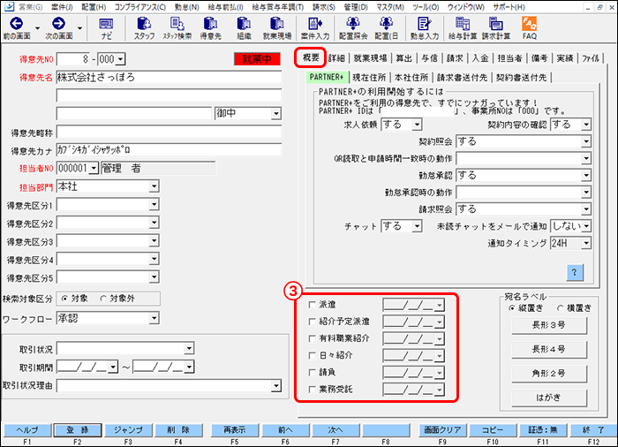Click the blue ? help button in PARTNER+ panel
Screen dimensions: 618x447
574,272
